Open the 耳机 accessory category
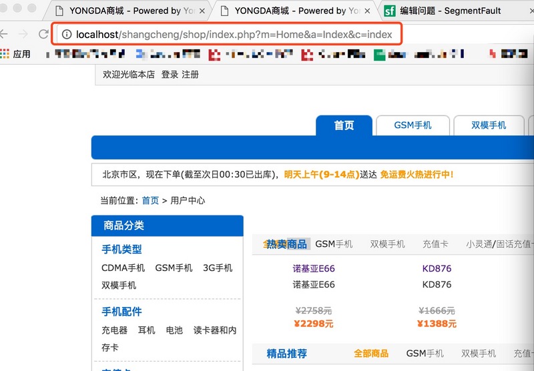The height and width of the screenshot is (371, 534). [x=146, y=330]
